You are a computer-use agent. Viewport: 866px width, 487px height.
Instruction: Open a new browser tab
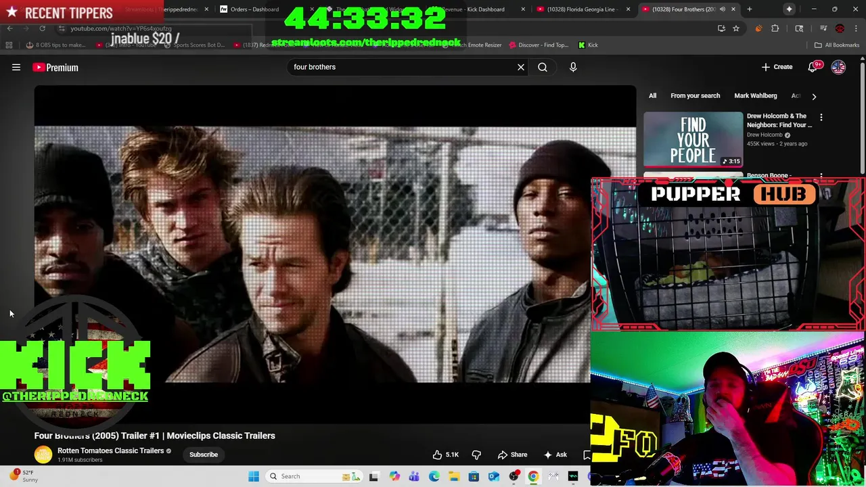tap(749, 9)
